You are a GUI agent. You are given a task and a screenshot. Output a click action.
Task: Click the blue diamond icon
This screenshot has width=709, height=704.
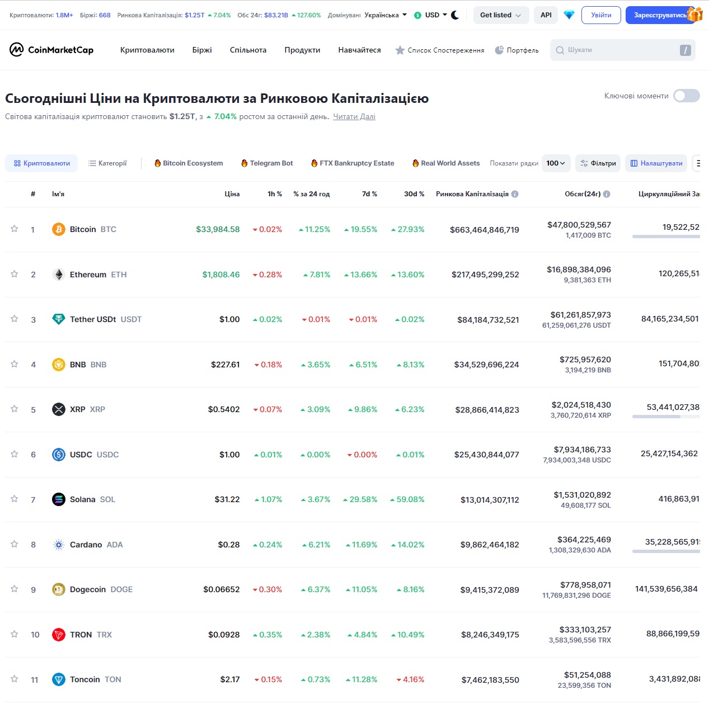click(x=569, y=15)
